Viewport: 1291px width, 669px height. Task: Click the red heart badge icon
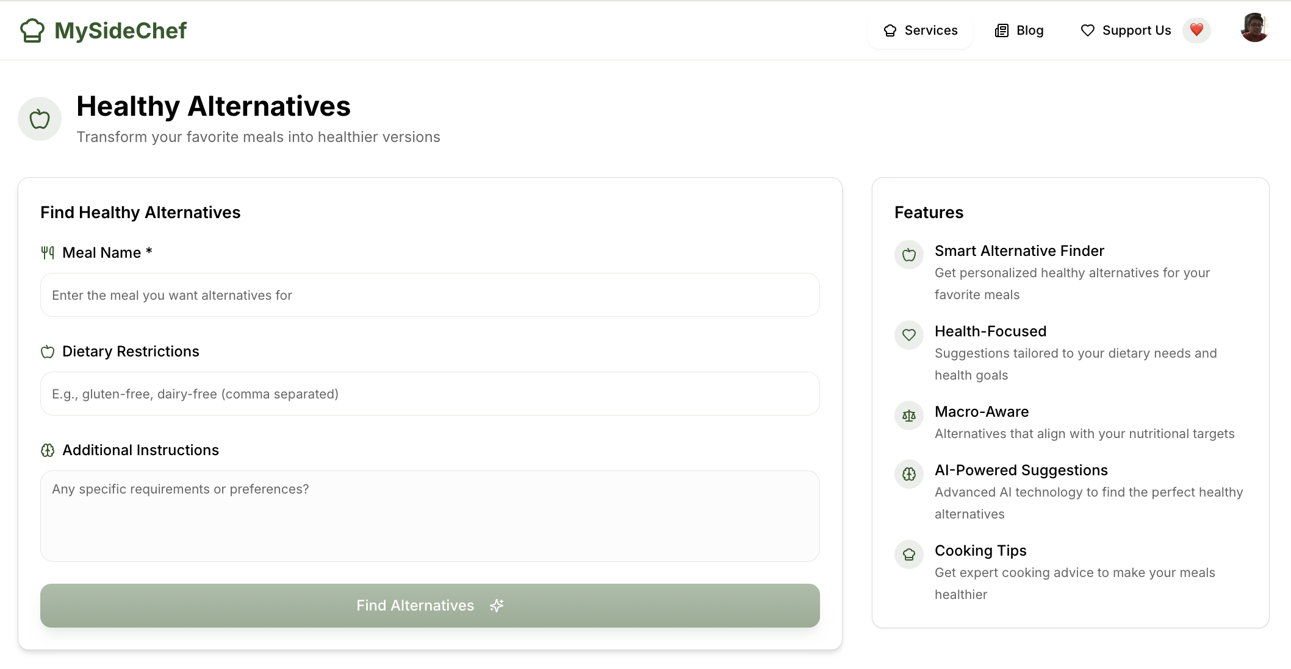pos(1196,30)
